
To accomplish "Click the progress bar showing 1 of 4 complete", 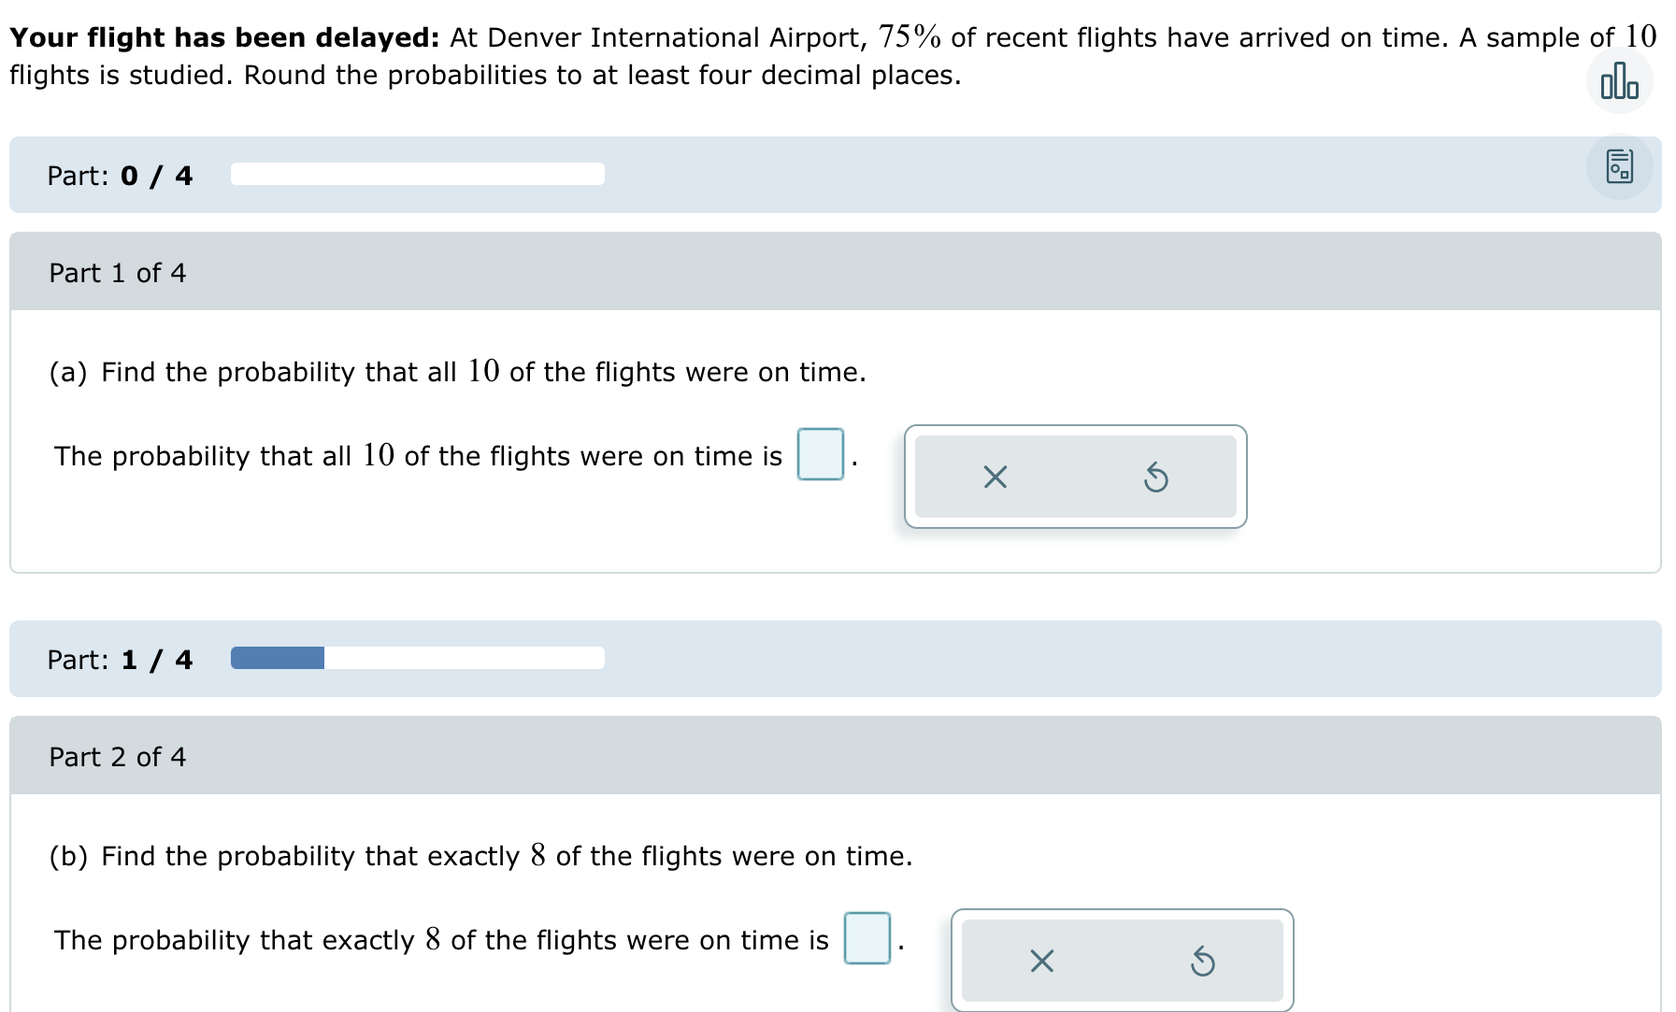I will point(417,659).
